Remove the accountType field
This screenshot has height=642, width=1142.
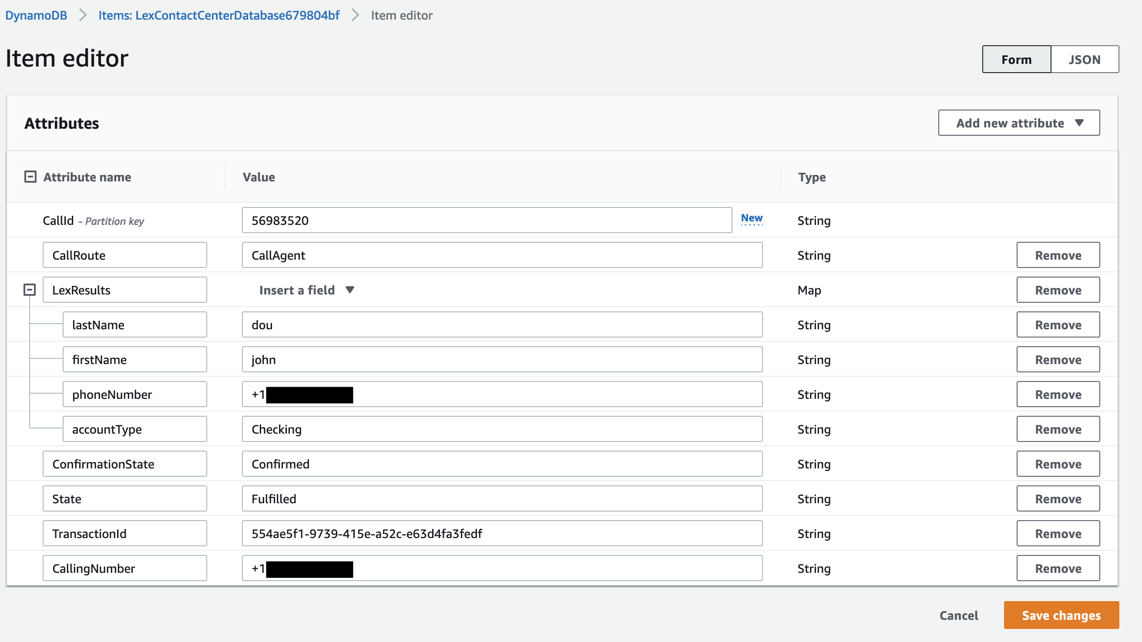[1058, 429]
